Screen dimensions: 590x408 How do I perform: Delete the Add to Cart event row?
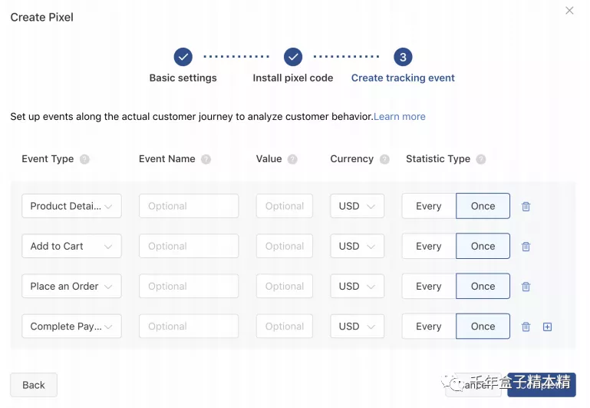point(526,247)
